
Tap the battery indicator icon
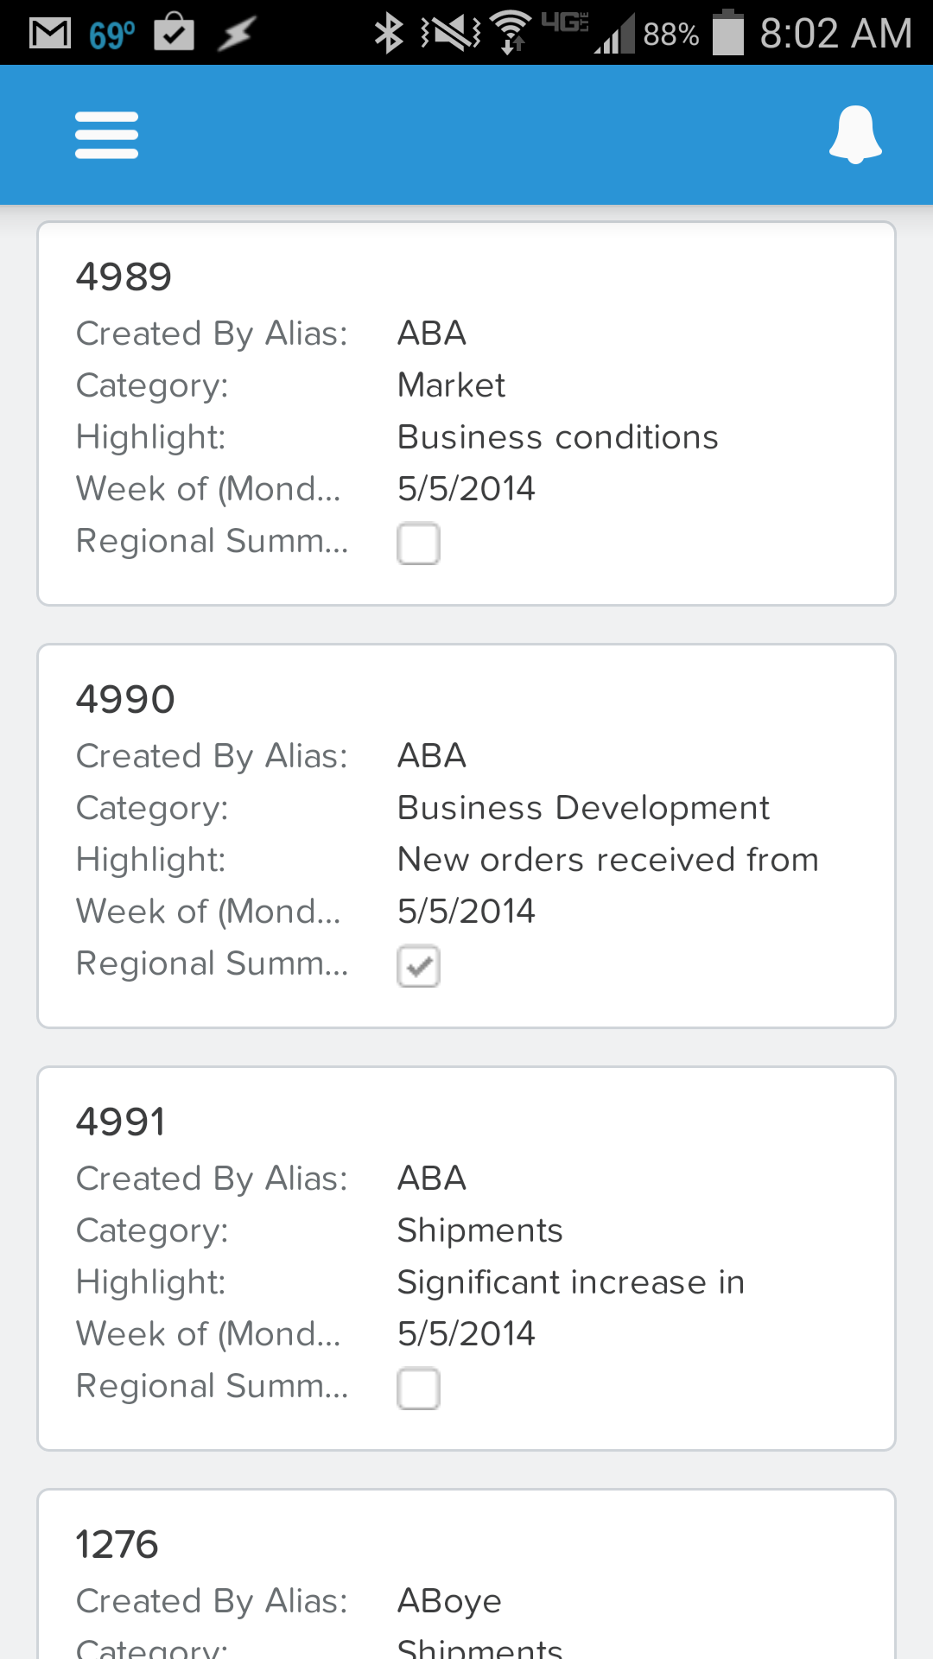pyautogui.click(x=727, y=33)
